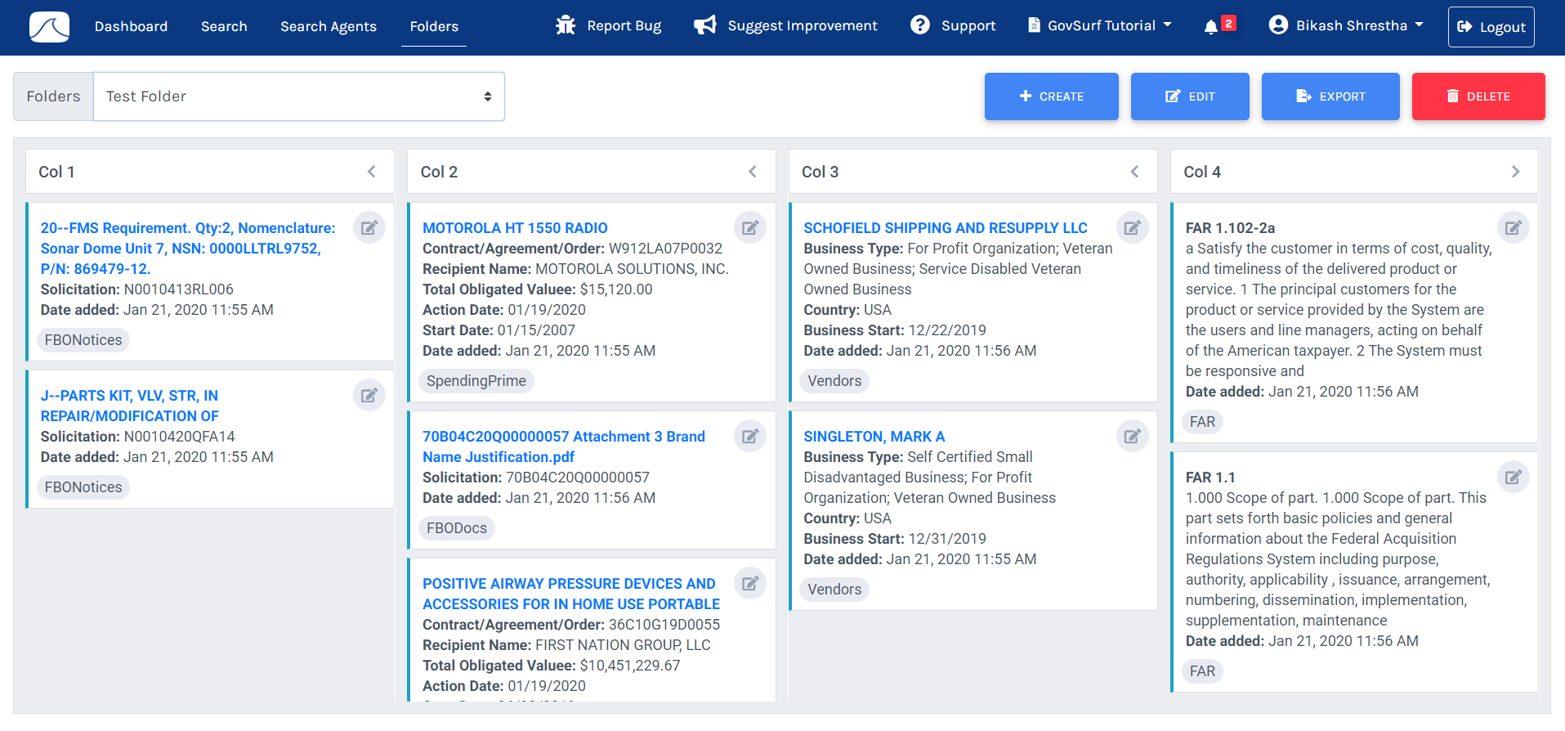Edit the J--PARTS KIT card note
Viewport: 1565px width, 731px height.
369,395
